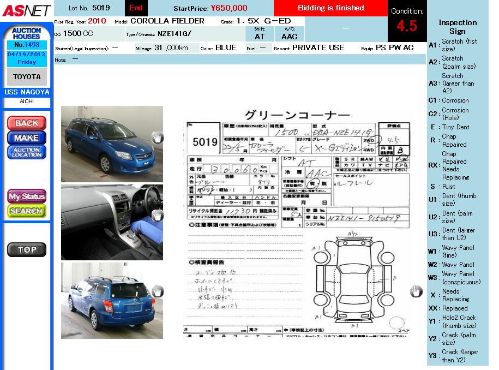The height and width of the screenshot is (370, 499).
Task: Click the hand icon beside the auction sheet
Action: [x=416, y=291]
